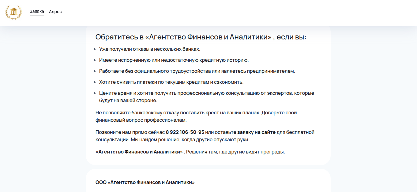The width and height of the screenshot is (417, 192).
Task: Open the Заявка navigation tab
Action: 37,12
